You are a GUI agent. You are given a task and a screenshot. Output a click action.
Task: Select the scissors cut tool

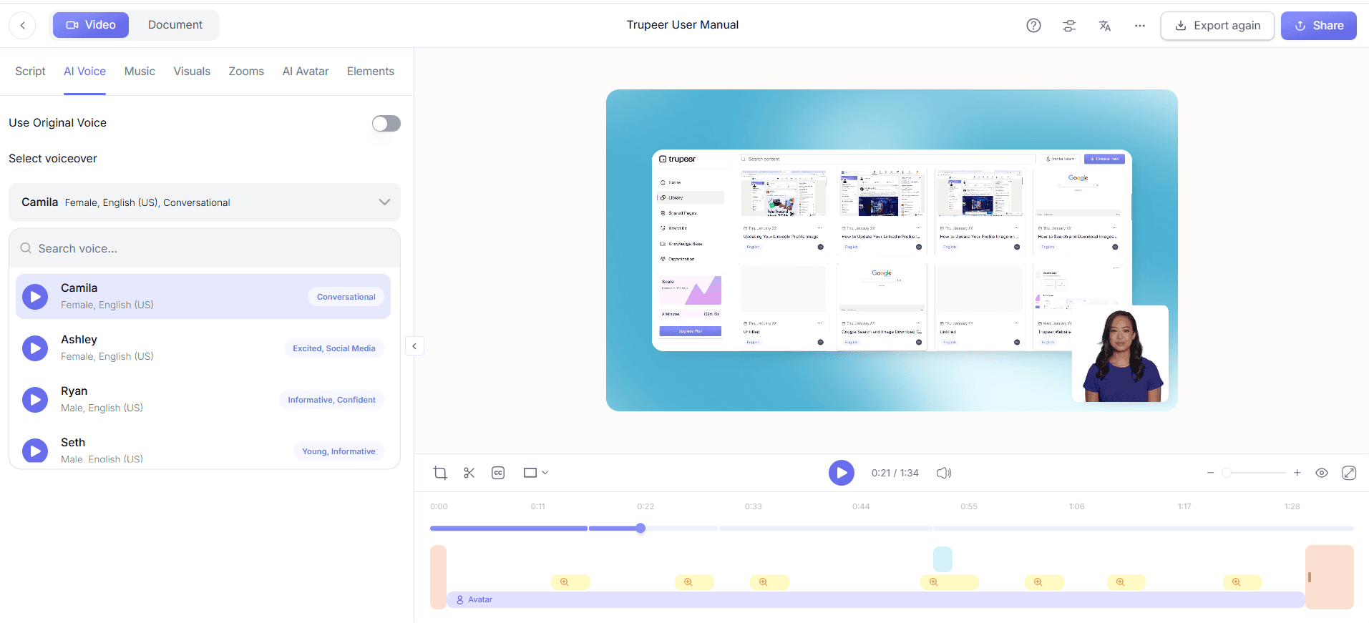(x=469, y=473)
